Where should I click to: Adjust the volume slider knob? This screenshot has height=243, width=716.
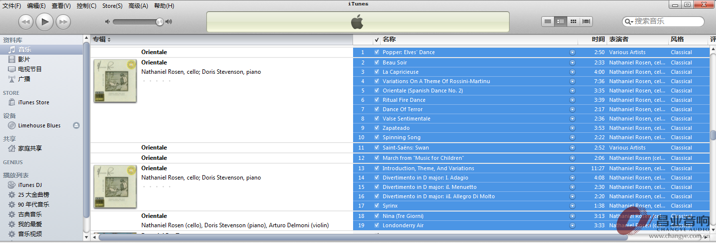click(x=160, y=22)
